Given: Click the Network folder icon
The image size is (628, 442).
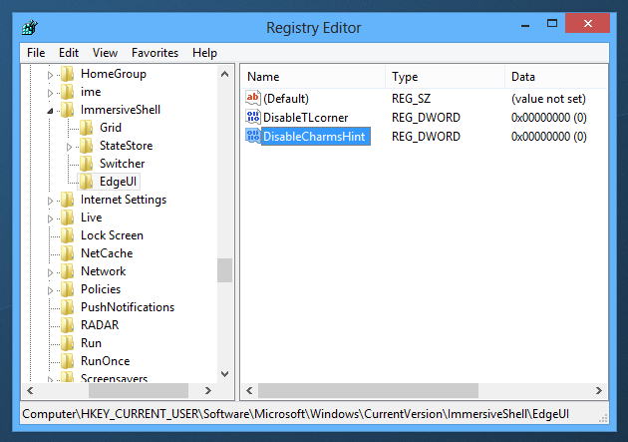Looking at the screenshot, I should pyautogui.click(x=68, y=271).
